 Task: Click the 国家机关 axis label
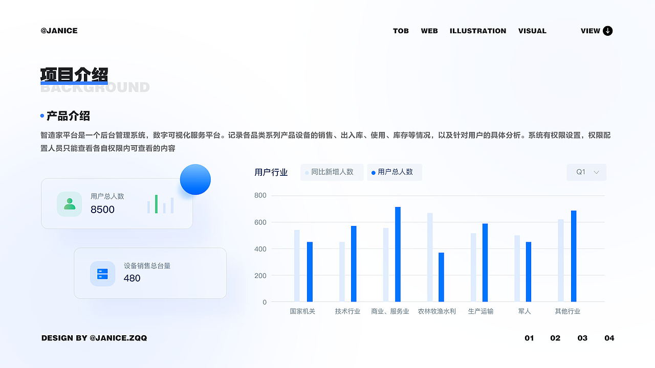click(302, 311)
